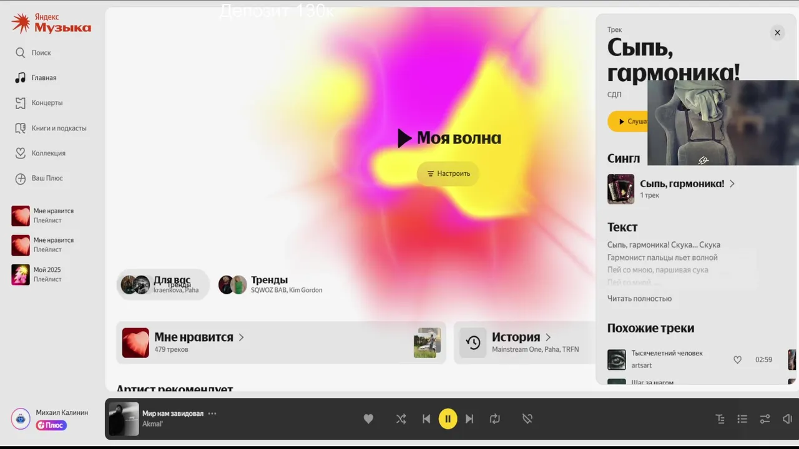Toggle shuffle playback

tap(401, 419)
